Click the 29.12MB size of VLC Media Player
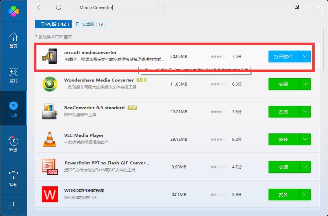328x216 pixels. pos(179,139)
